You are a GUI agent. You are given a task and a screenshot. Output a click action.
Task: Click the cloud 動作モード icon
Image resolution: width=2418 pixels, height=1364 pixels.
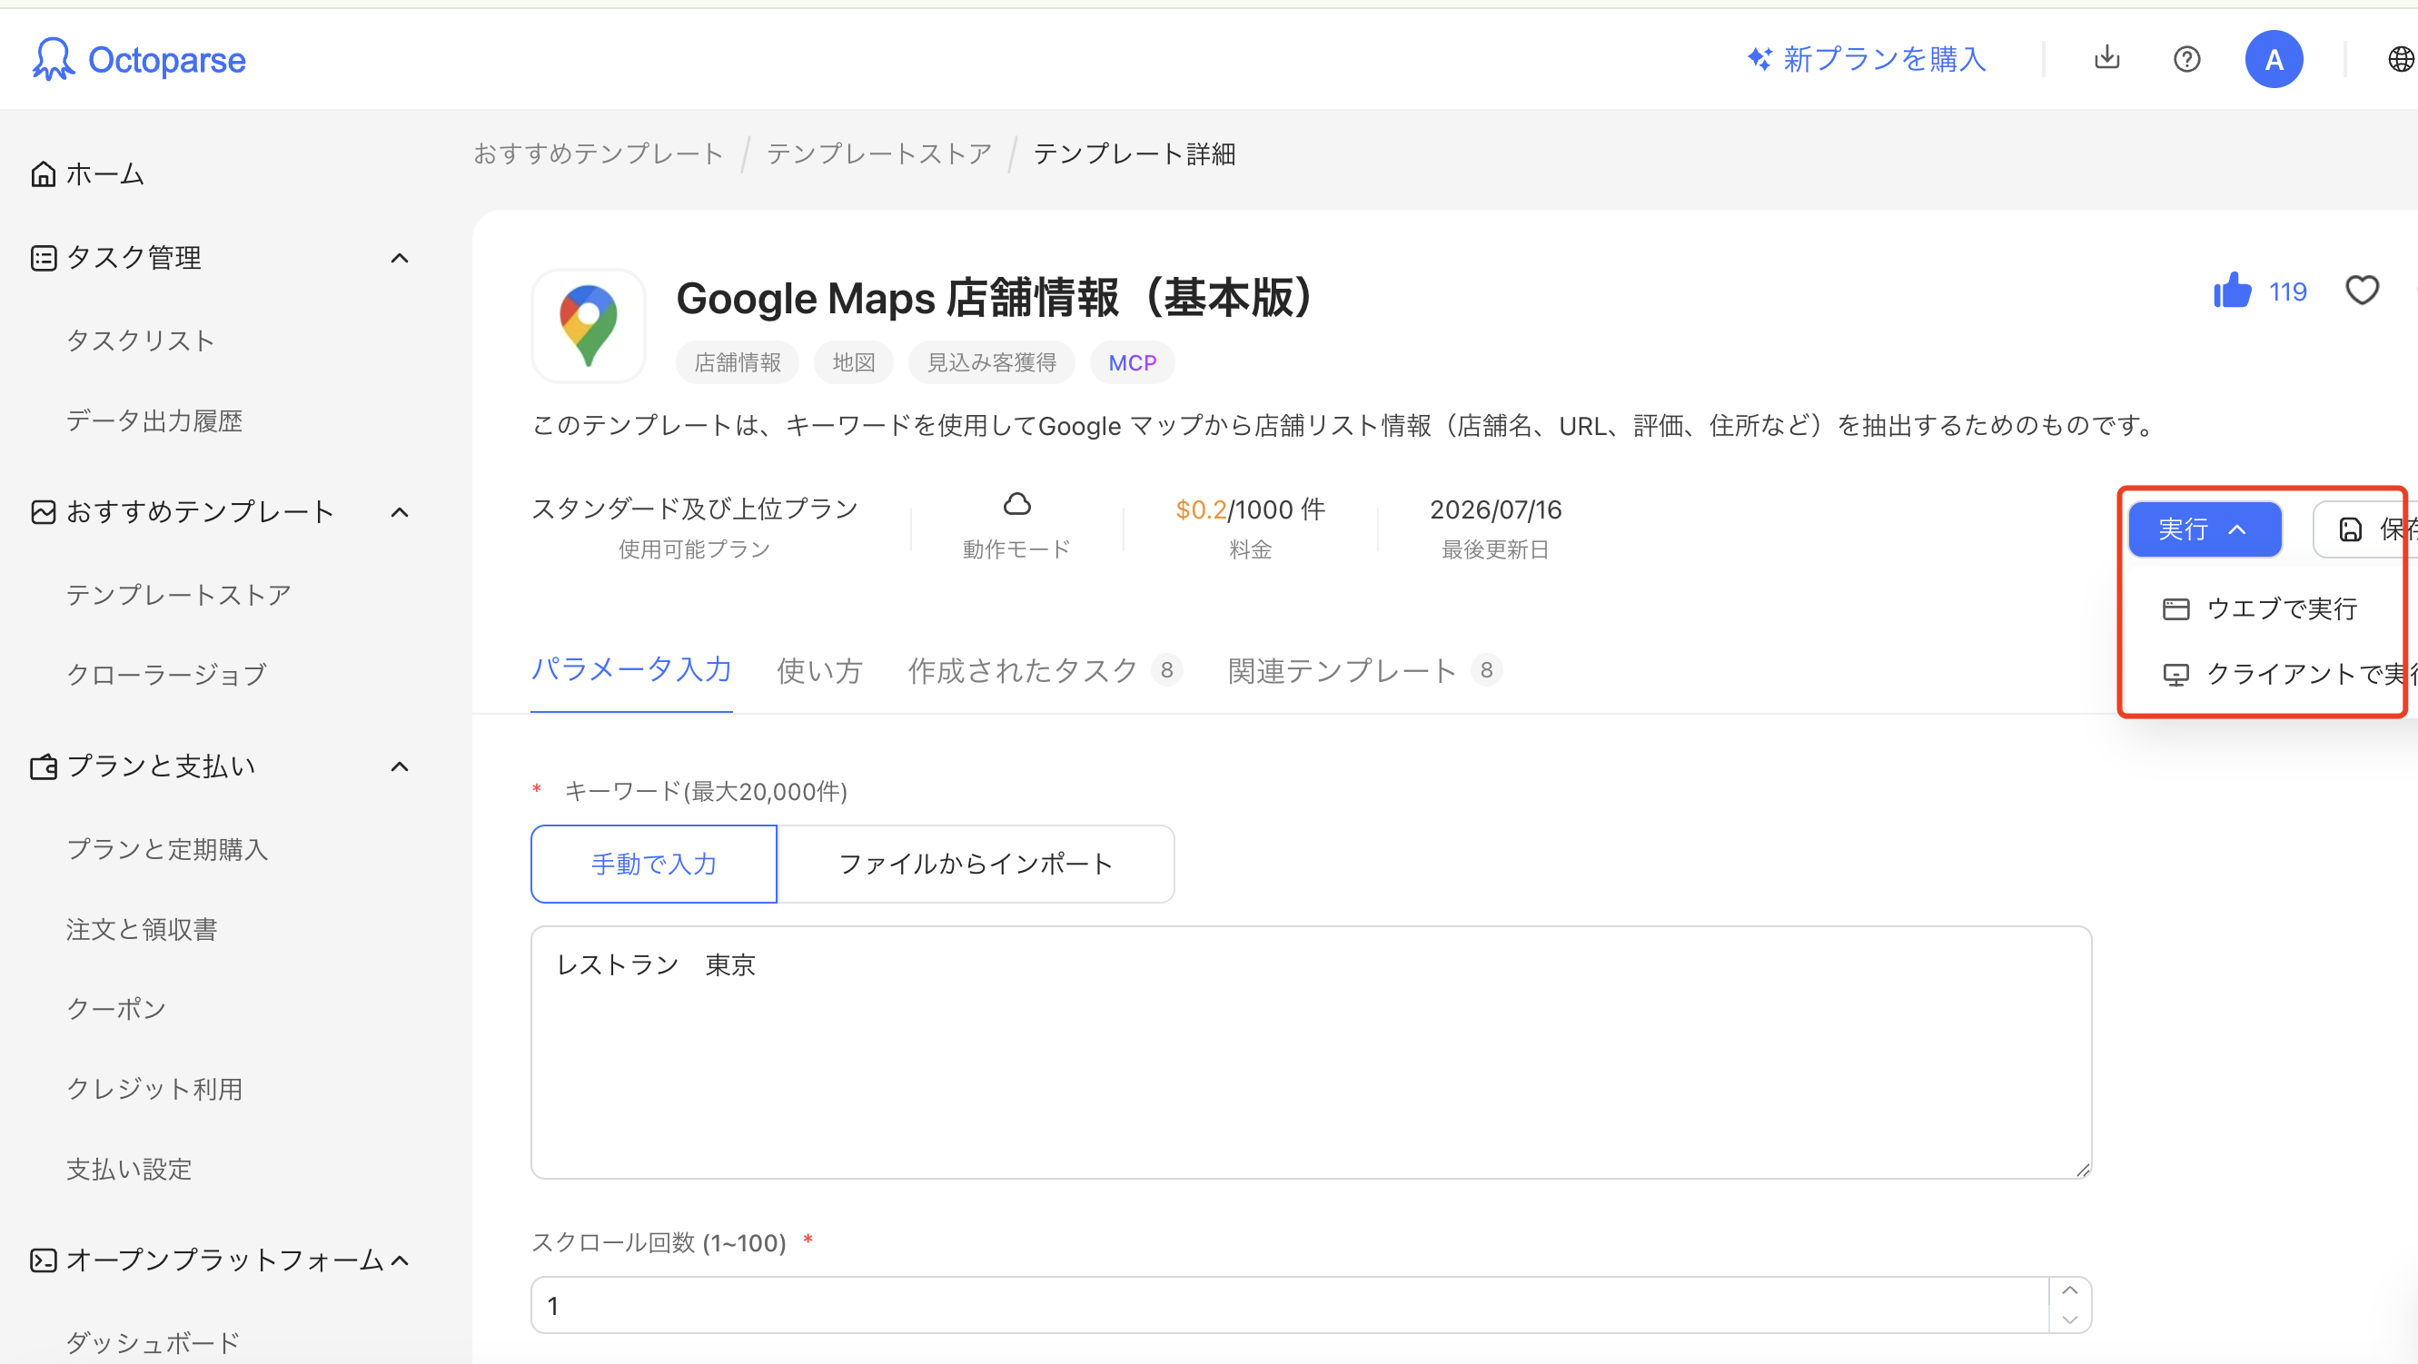[x=1016, y=505]
